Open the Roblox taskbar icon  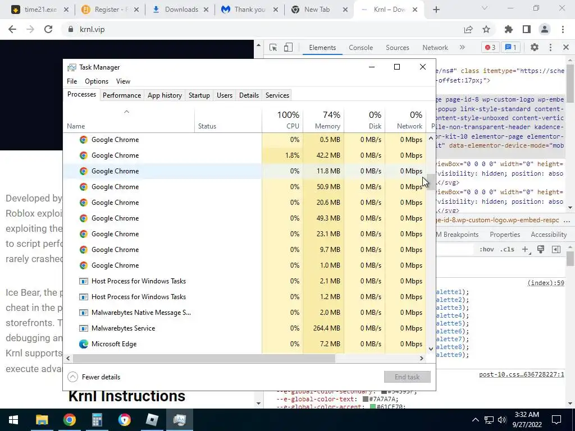pyautogui.click(x=152, y=420)
